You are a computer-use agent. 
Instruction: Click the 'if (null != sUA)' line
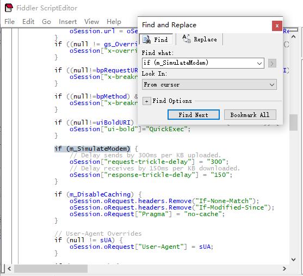pos(89,240)
